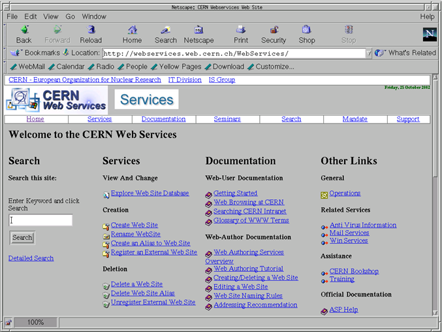
Task: Open the Go menu
Action: click(71, 16)
